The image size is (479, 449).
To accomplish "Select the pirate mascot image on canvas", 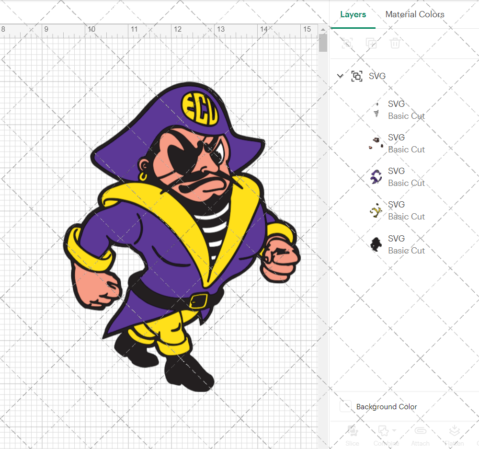I will point(182,237).
